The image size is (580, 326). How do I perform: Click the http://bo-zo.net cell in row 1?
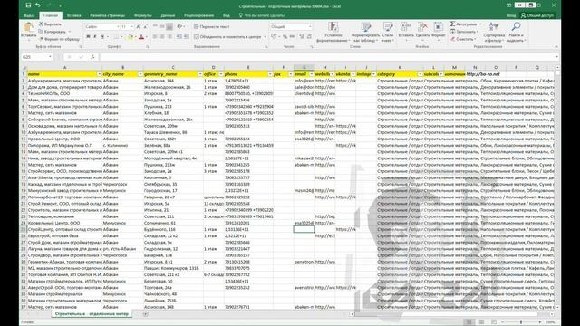coord(483,74)
